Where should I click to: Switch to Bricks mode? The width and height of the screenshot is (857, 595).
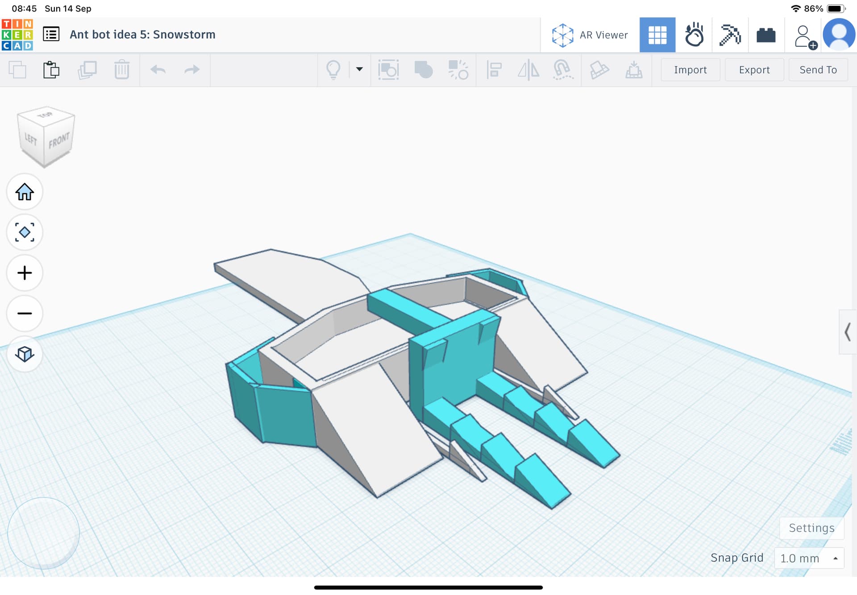766,35
